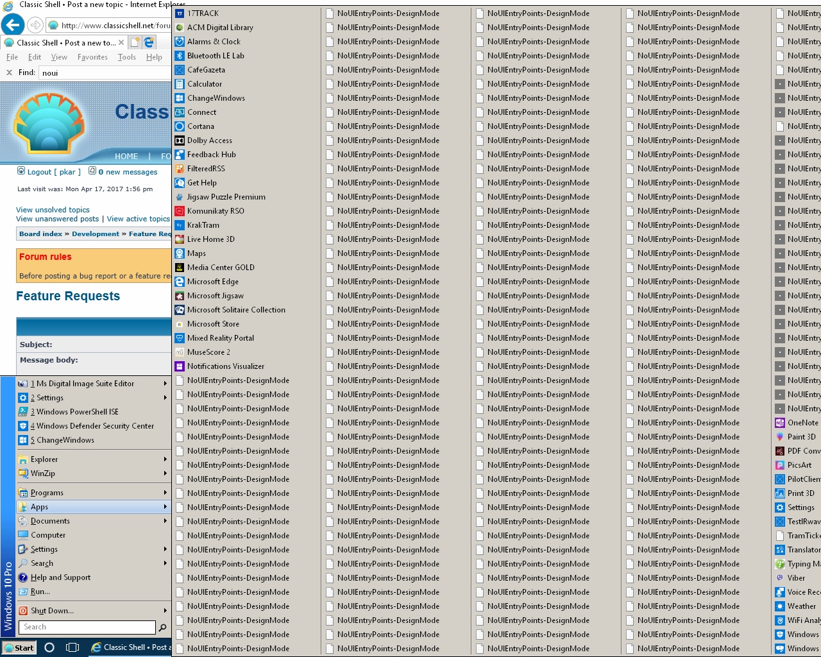Select Computer in start menu
The height and width of the screenshot is (657, 821).
94,535
